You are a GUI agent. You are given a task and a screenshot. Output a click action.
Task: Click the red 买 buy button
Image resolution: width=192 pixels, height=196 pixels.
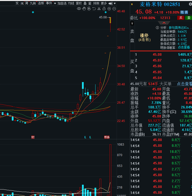pyautogui.click(x=180, y=18)
